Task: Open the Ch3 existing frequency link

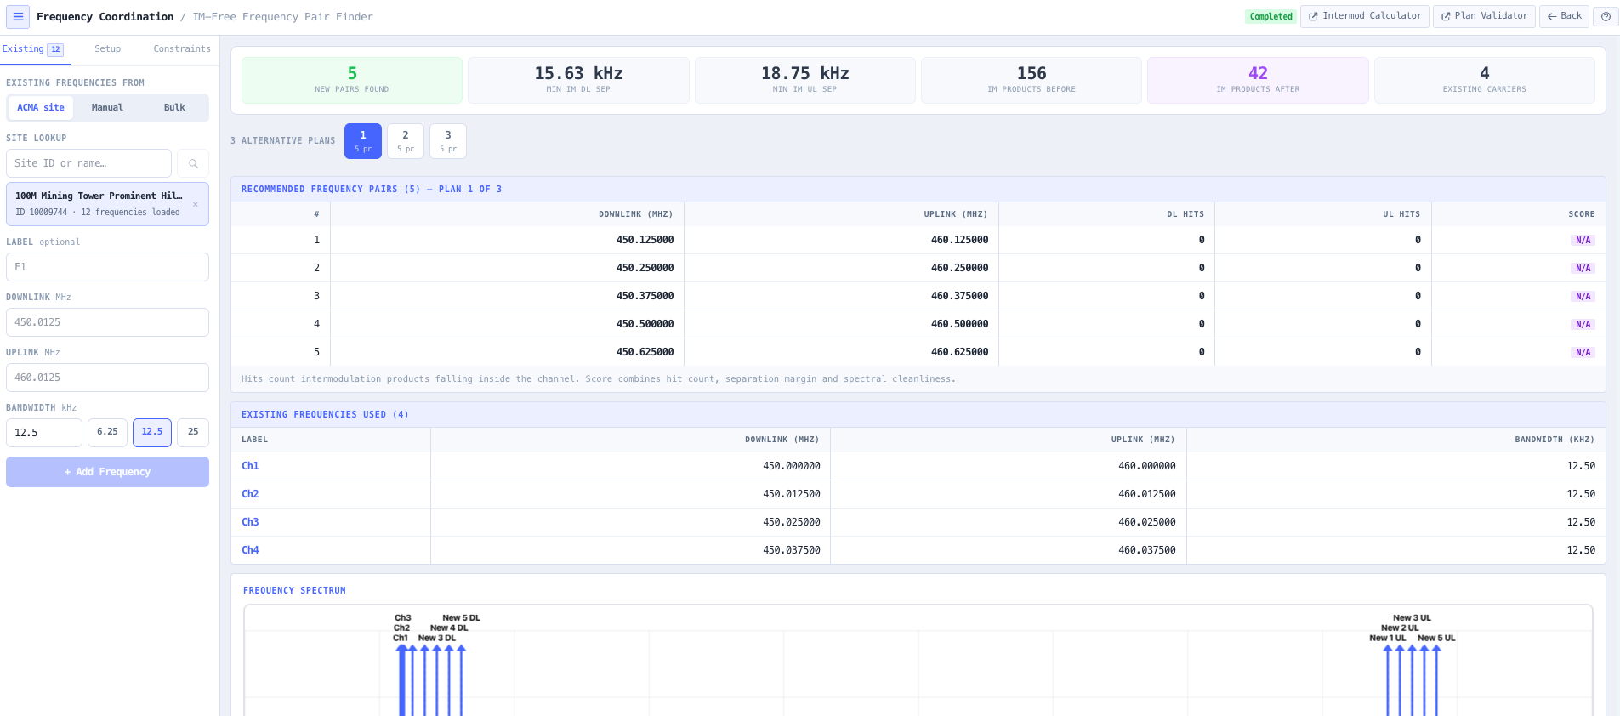Action: coord(250,522)
